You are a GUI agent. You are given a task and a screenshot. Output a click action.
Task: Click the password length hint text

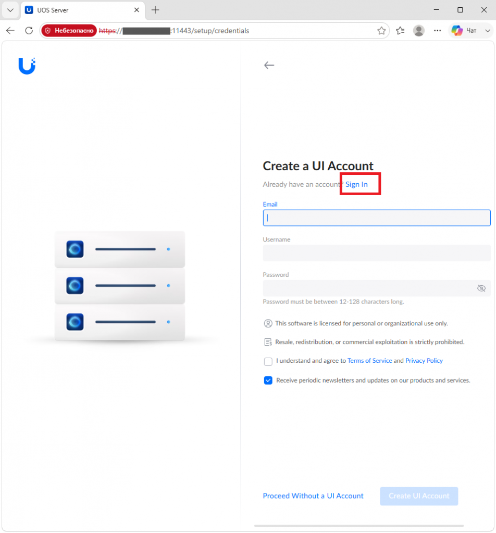coord(333,302)
